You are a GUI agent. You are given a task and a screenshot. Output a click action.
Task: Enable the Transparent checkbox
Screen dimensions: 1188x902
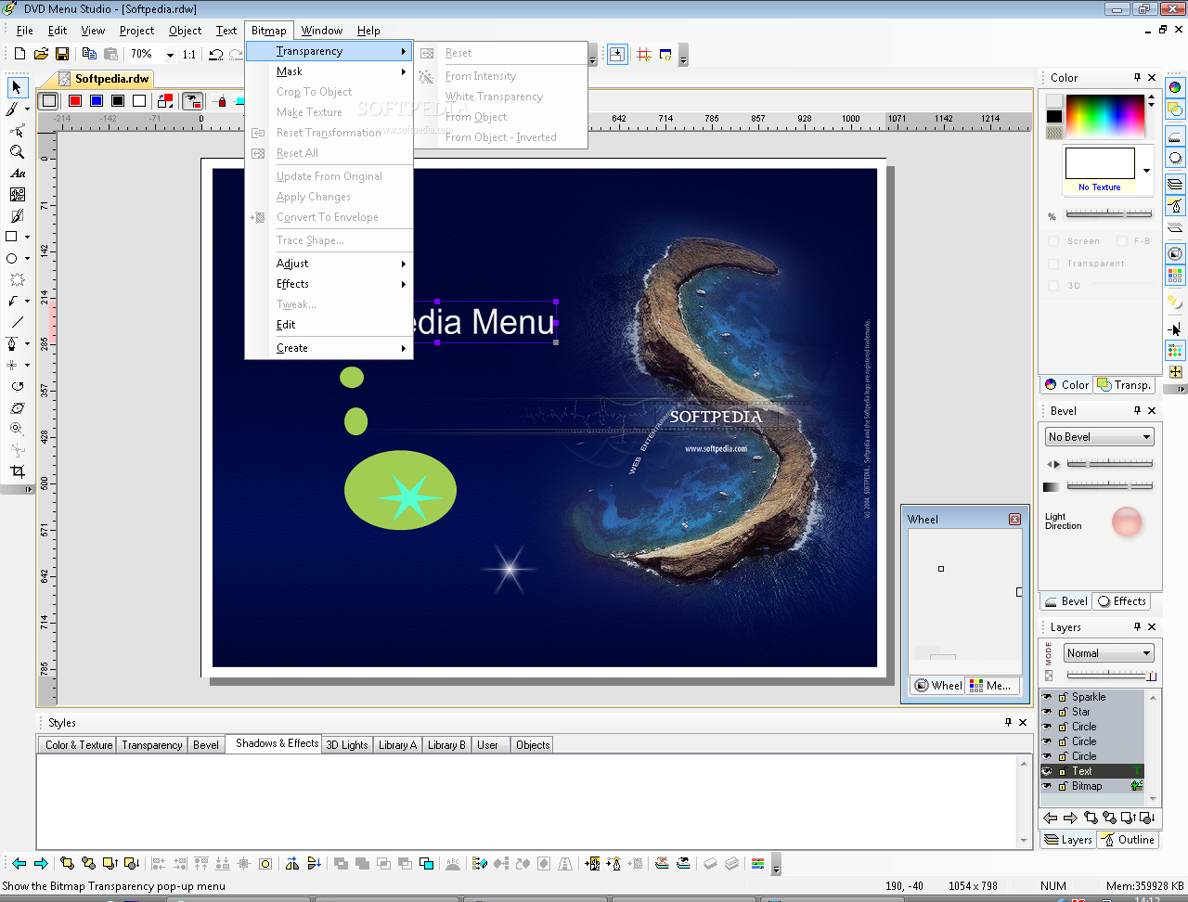[x=1053, y=264]
